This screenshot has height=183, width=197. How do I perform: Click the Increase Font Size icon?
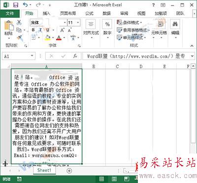62,30
